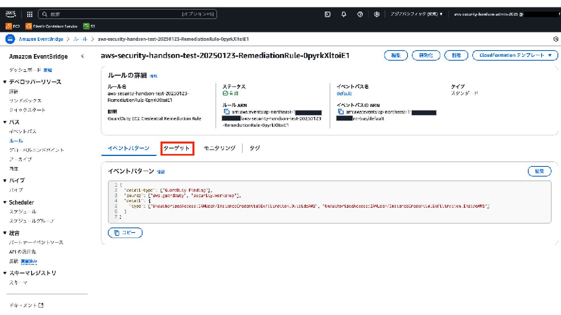Switch to the ターゲット tab

pos(177,148)
